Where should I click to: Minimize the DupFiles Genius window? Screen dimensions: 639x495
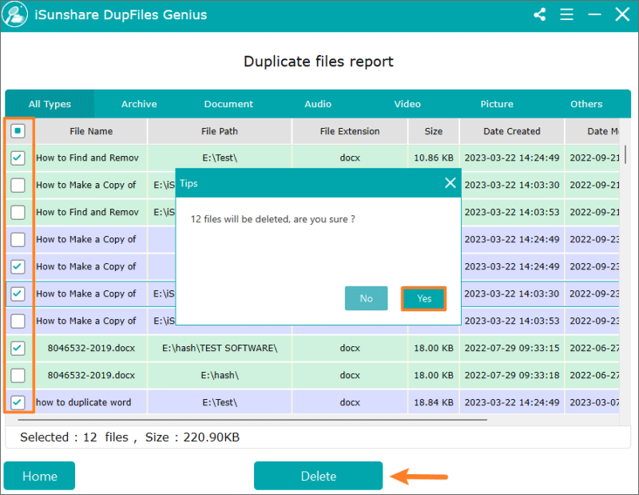pos(594,14)
